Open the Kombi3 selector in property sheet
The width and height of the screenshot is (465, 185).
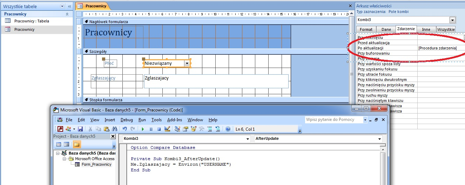(452, 20)
